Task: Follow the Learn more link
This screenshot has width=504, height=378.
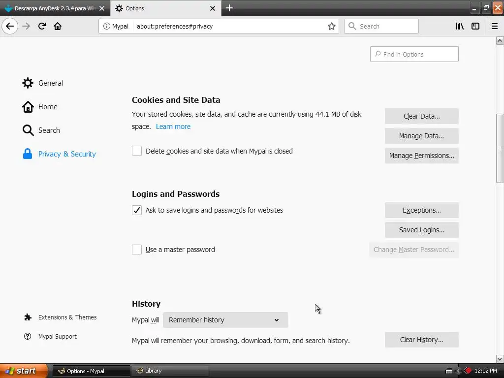Action: point(173,126)
